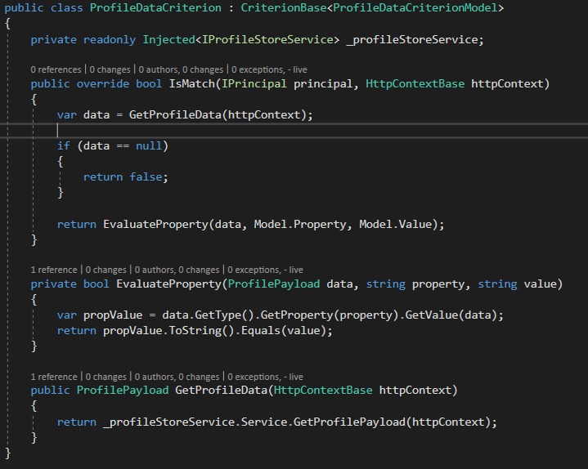Click the readonly keyword
This screenshot has width=588, height=469.
(x=110, y=40)
